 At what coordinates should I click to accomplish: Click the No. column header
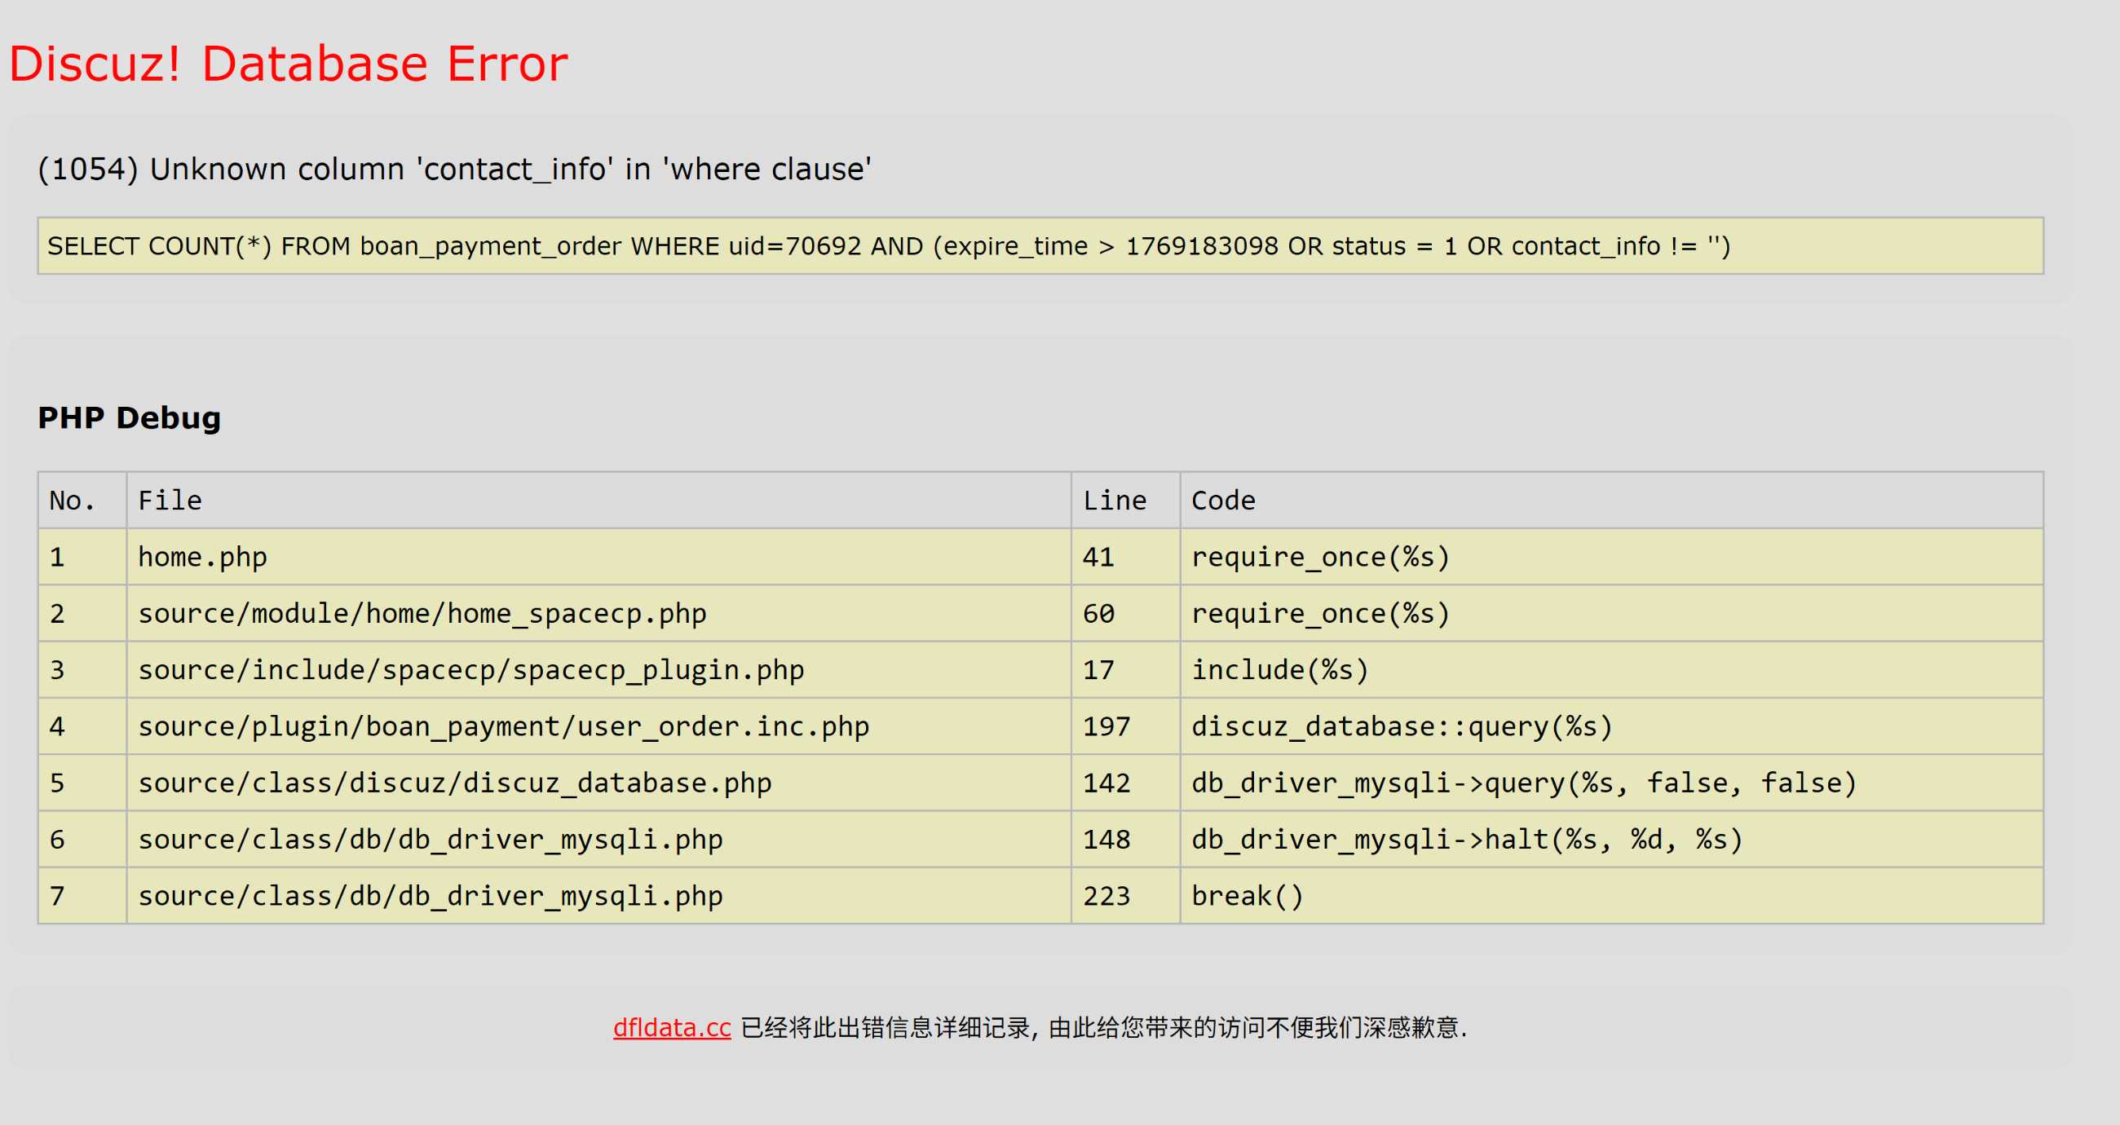[72, 501]
